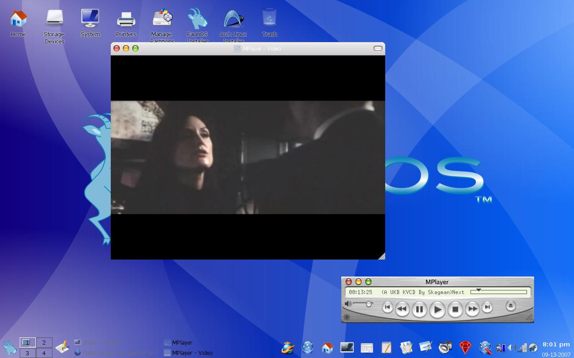Screen dimensions: 574x358
Task: Click the signal bars tray icon
Action: [522, 348]
